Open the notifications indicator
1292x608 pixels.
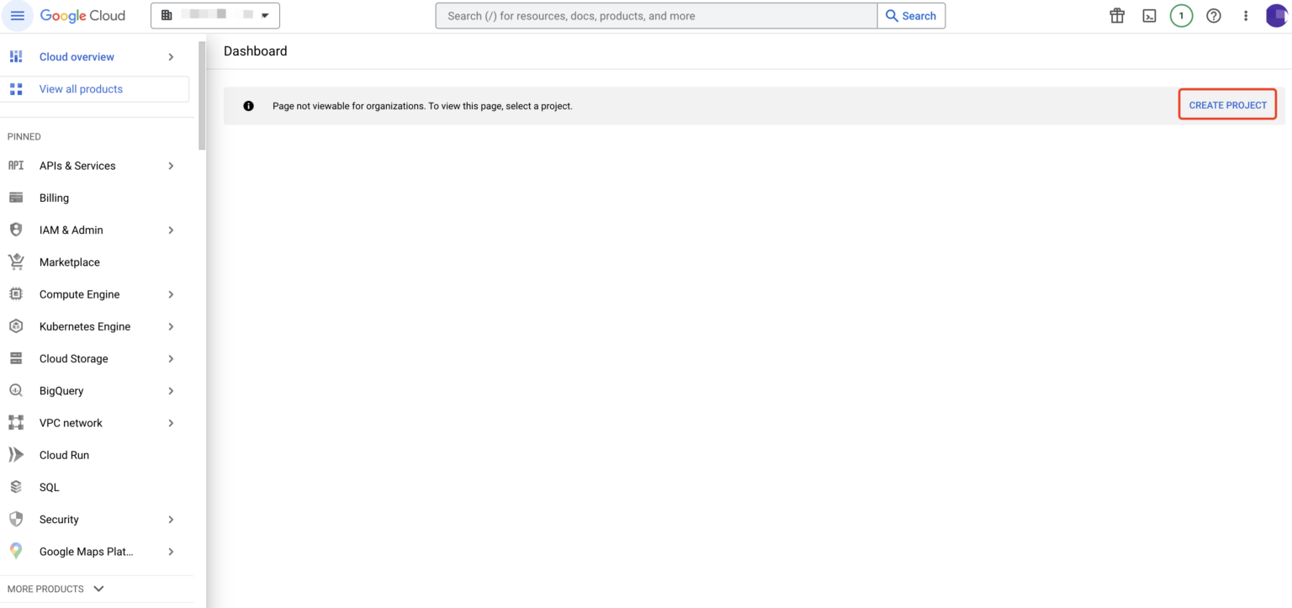[1181, 15]
